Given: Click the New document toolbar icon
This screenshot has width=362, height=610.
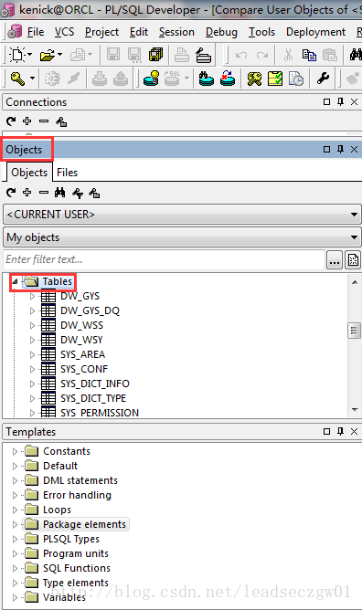Looking at the screenshot, I should [x=17, y=55].
